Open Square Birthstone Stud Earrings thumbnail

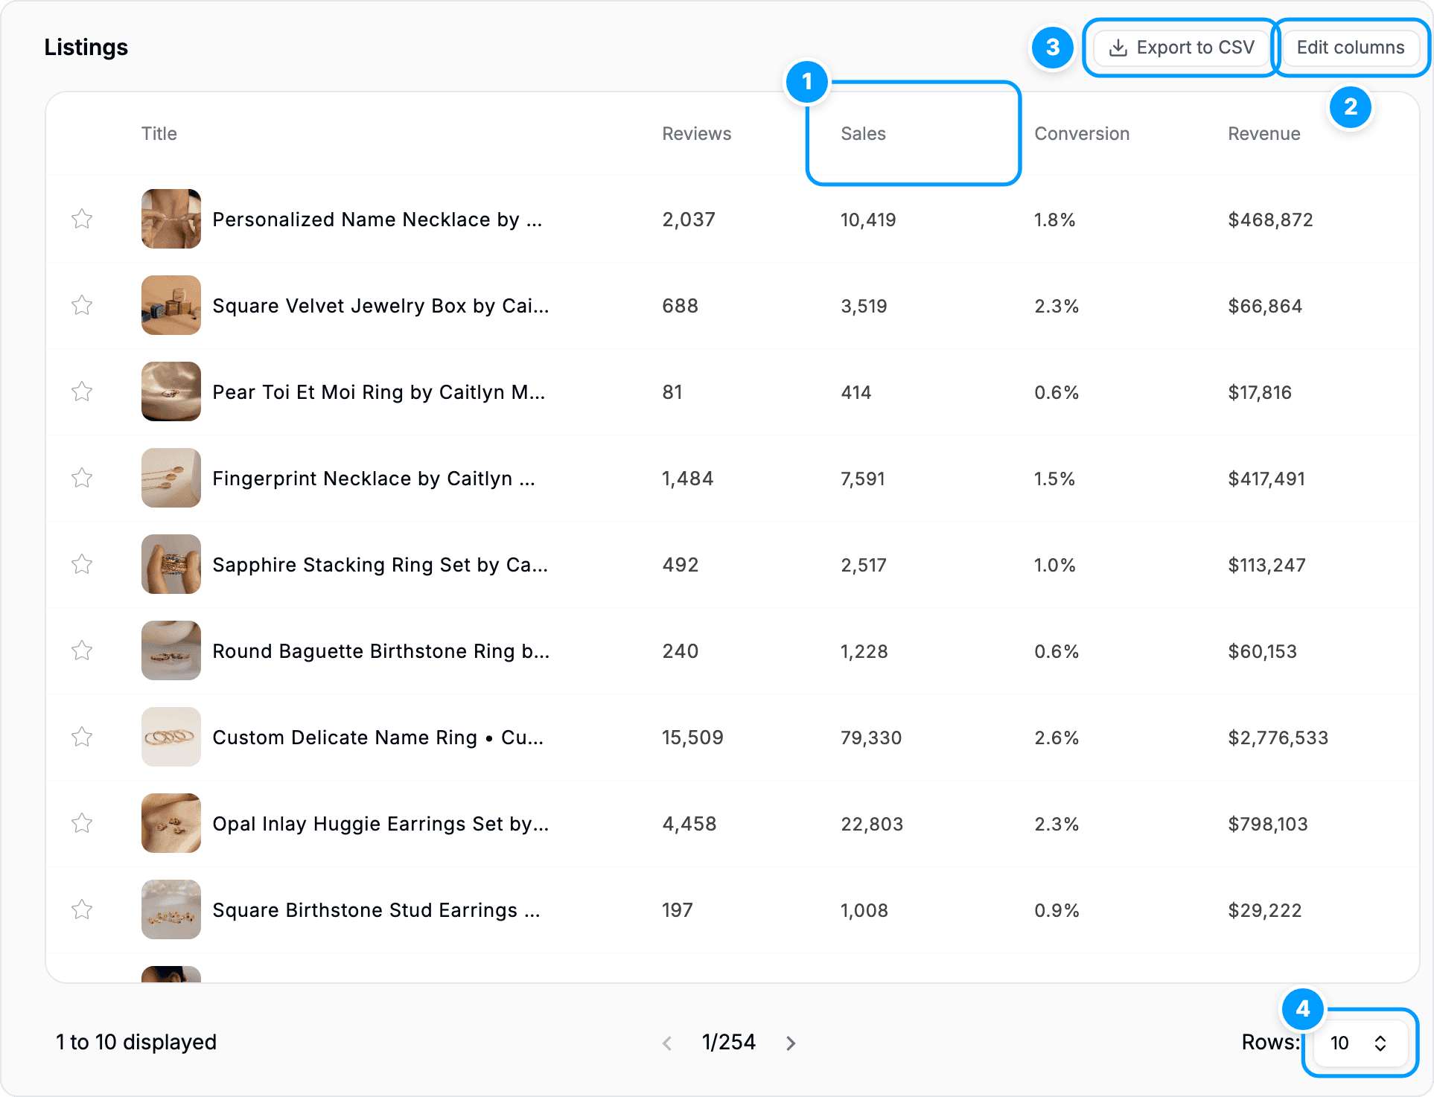pyautogui.click(x=171, y=909)
